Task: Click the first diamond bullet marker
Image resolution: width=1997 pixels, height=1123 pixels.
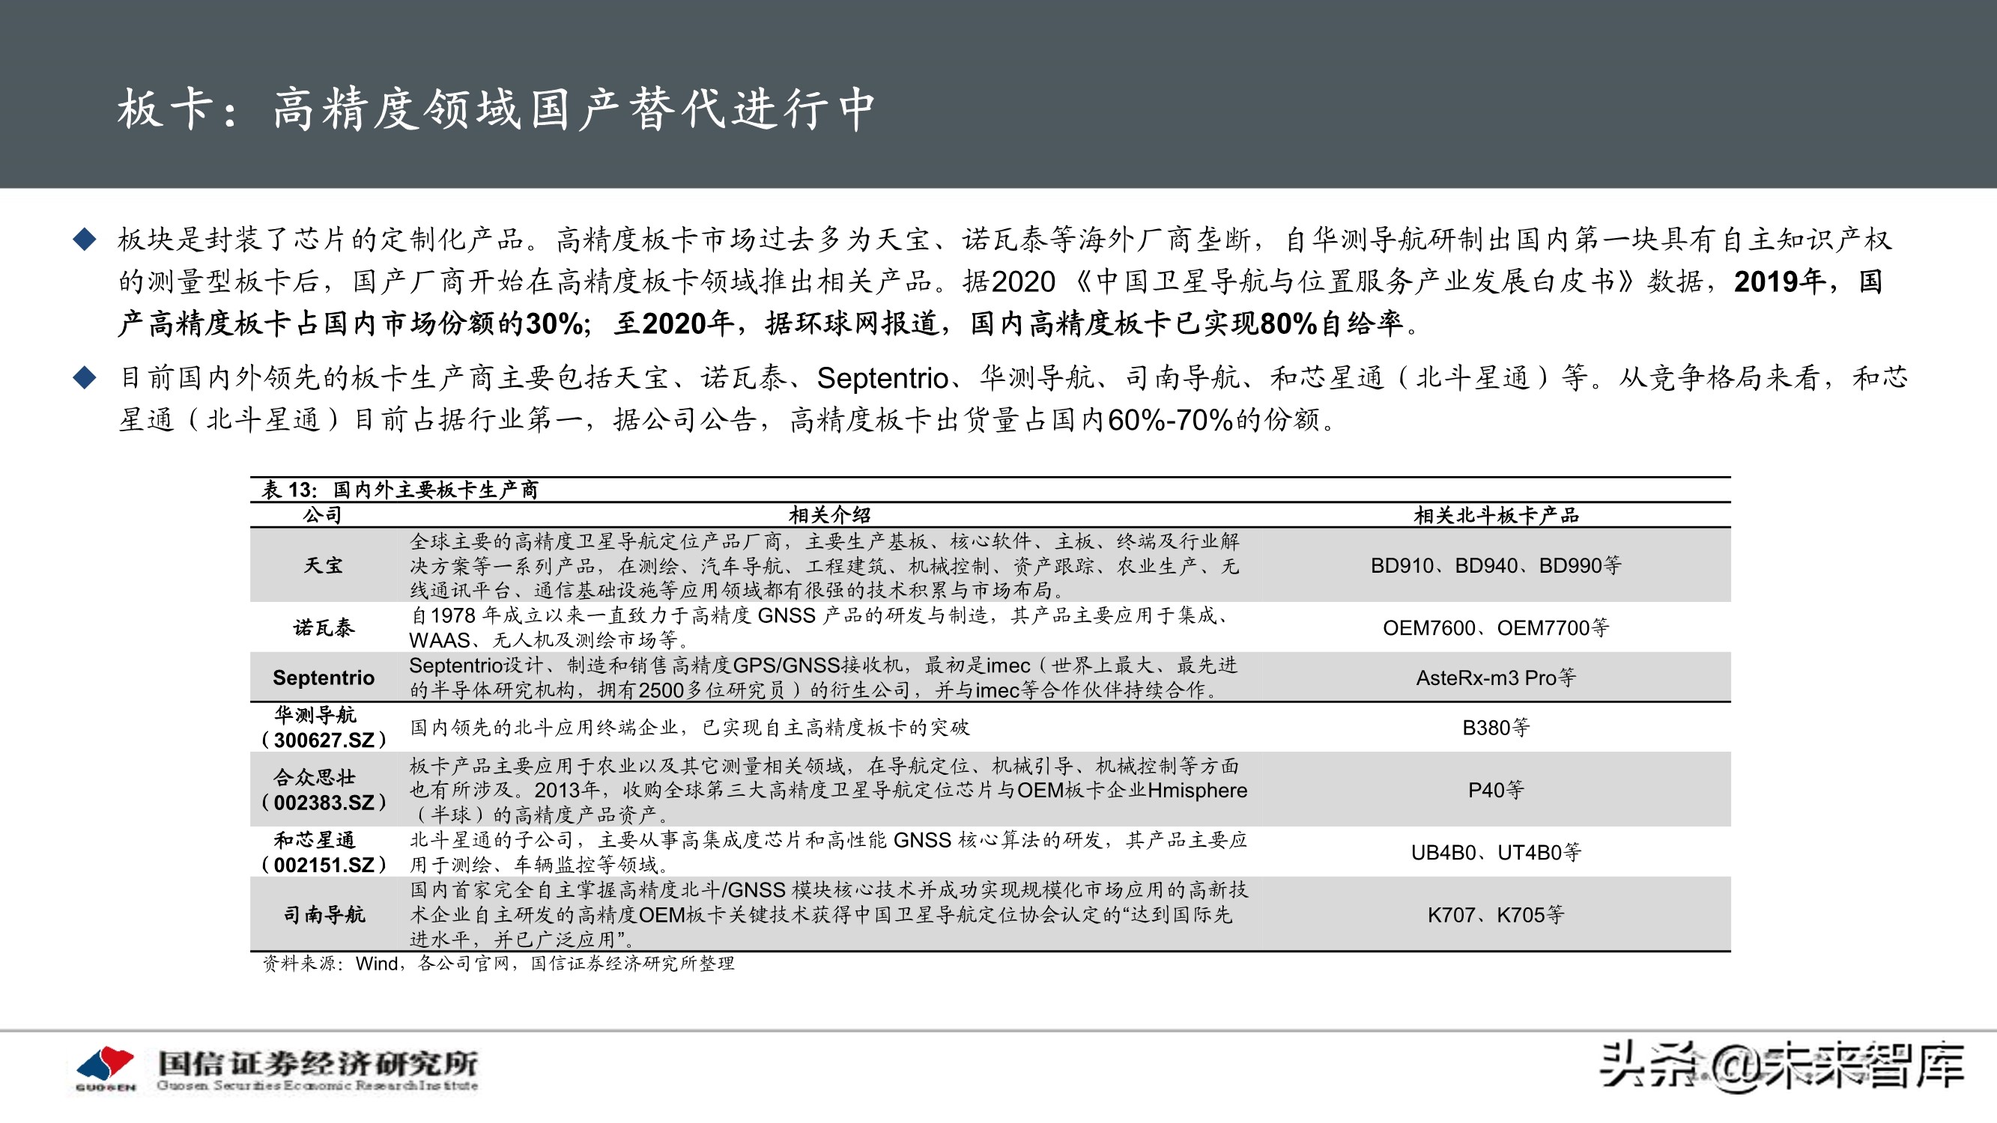Action: 85,240
